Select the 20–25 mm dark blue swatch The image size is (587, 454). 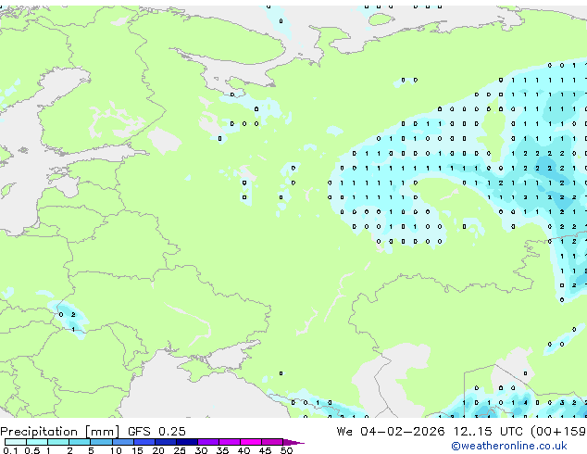tap(166, 442)
